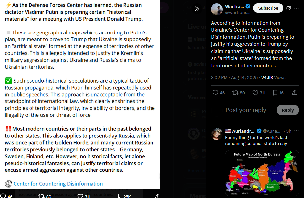The image size is (304, 198).
Task: Click the bottom-bar repost icon under image
Action: (x=41, y=196)
